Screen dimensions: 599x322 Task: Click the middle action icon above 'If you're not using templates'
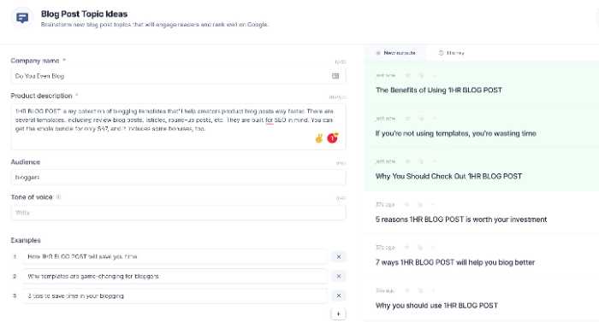pyautogui.click(x=421, y=119)
